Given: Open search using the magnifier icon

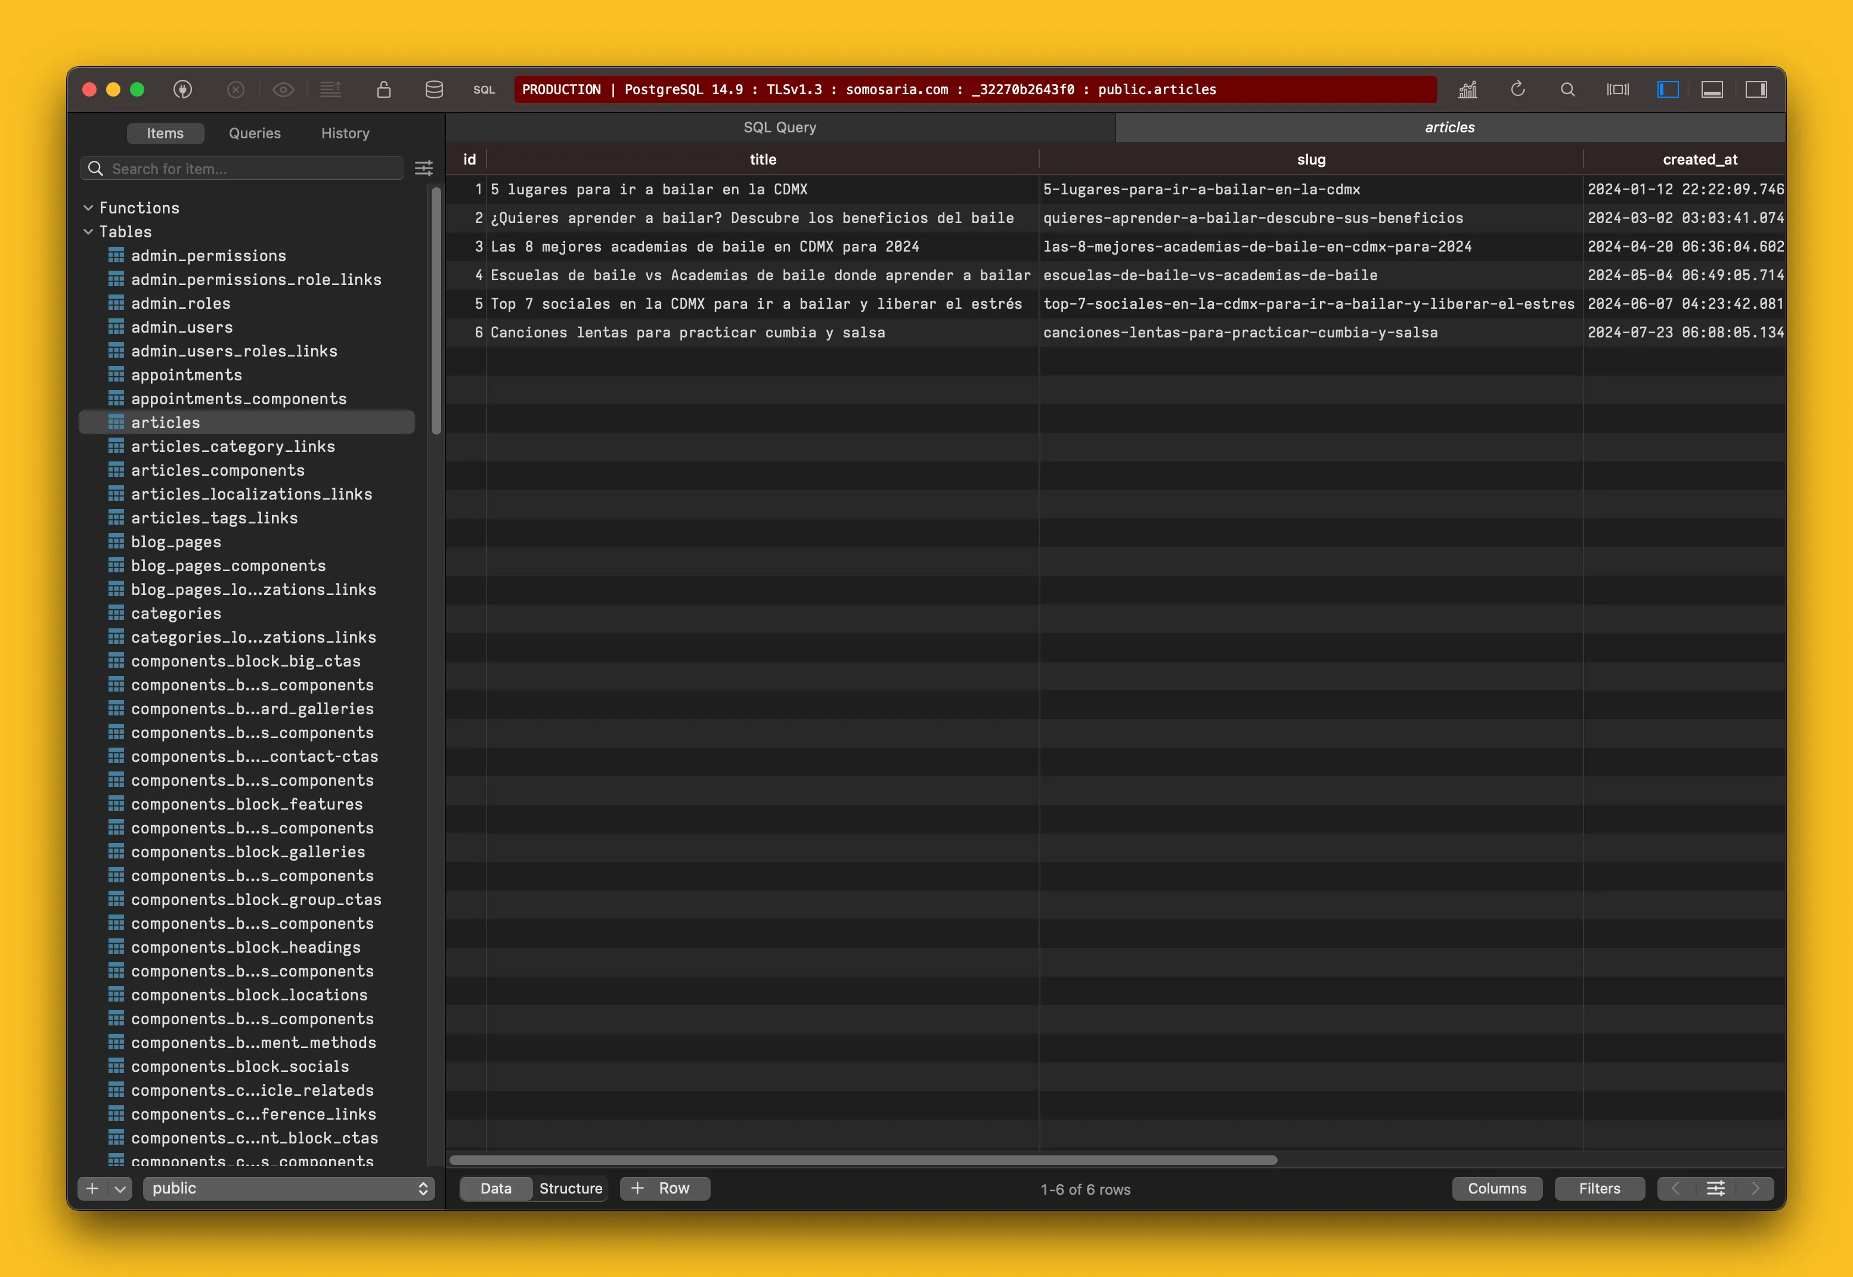Looking at the screenshot, I should [x=1567, y=89].
